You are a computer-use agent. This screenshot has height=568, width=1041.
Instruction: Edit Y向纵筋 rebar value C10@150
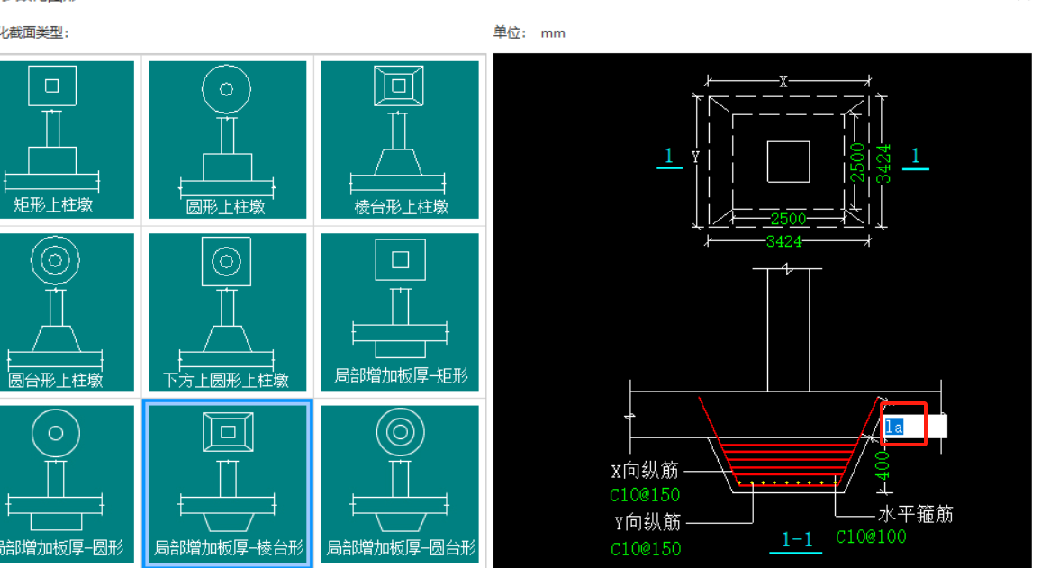pyautogui.click(x=646, y=549)
